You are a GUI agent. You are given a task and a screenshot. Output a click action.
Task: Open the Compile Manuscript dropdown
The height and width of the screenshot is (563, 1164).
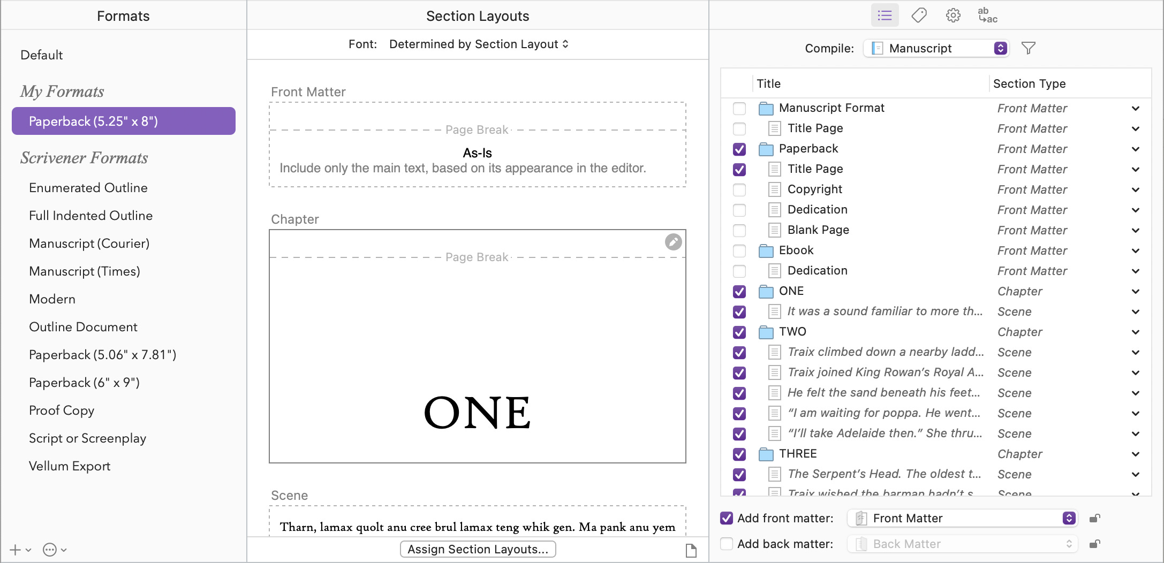coord(936,48)
